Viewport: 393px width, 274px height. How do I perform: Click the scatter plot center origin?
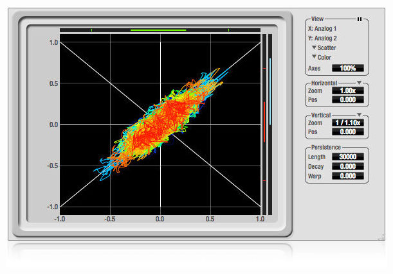[160, 124]
